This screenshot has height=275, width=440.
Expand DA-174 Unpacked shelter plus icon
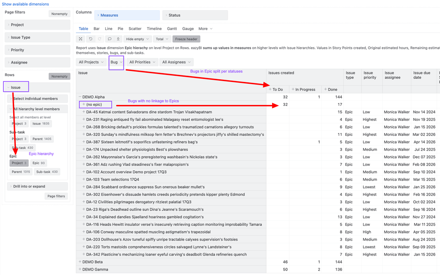click(84, 149)
